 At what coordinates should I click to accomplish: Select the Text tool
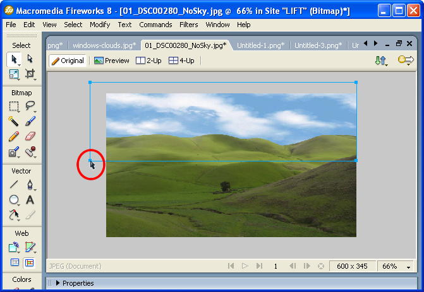click(30, 200)
